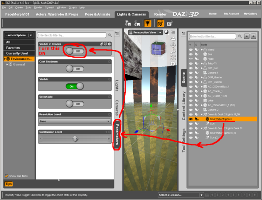
Task: Click the Tips button
Action: (9, 184)
